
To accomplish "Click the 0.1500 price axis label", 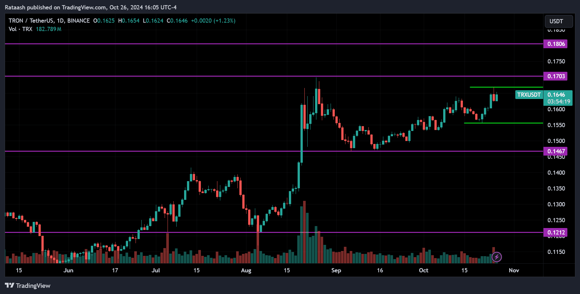I will (556, 141).
